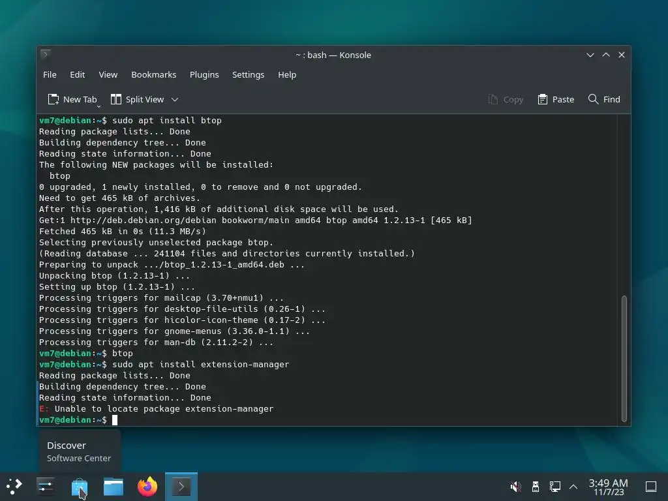This screenshot has width=668, height=501.
Task: Expand the Split View dropdown chevron
Action: [175, 99]
